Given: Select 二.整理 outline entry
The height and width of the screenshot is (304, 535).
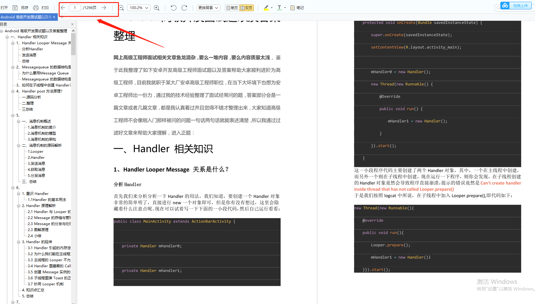Looking at the screenshot, I should tap(28, 103).
